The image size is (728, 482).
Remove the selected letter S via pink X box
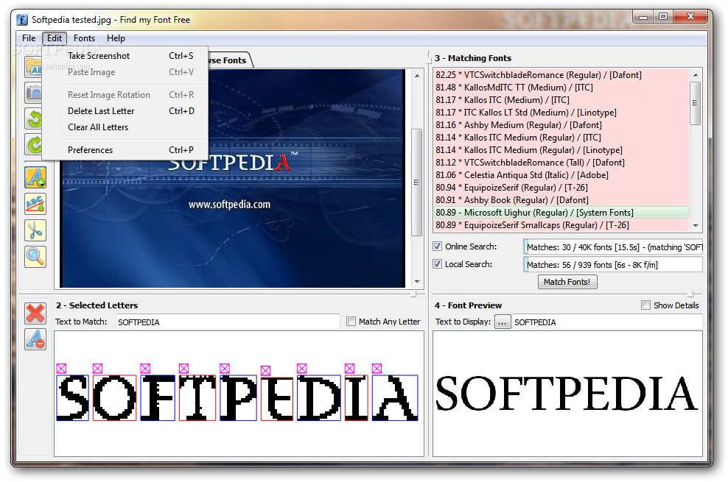[x=61, y=369]
